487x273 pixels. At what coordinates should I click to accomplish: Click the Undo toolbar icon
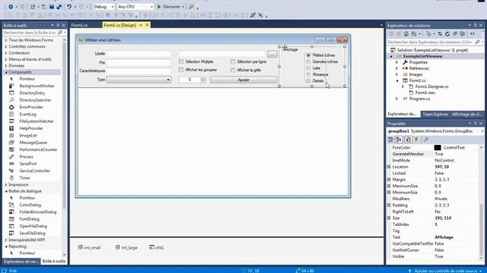tap(69, 7)
